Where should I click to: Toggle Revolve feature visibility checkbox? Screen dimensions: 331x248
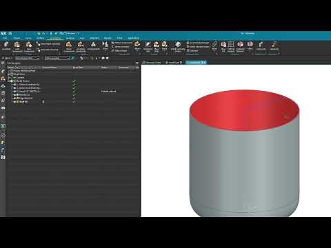pyautogui.click(x=14, y=95)
